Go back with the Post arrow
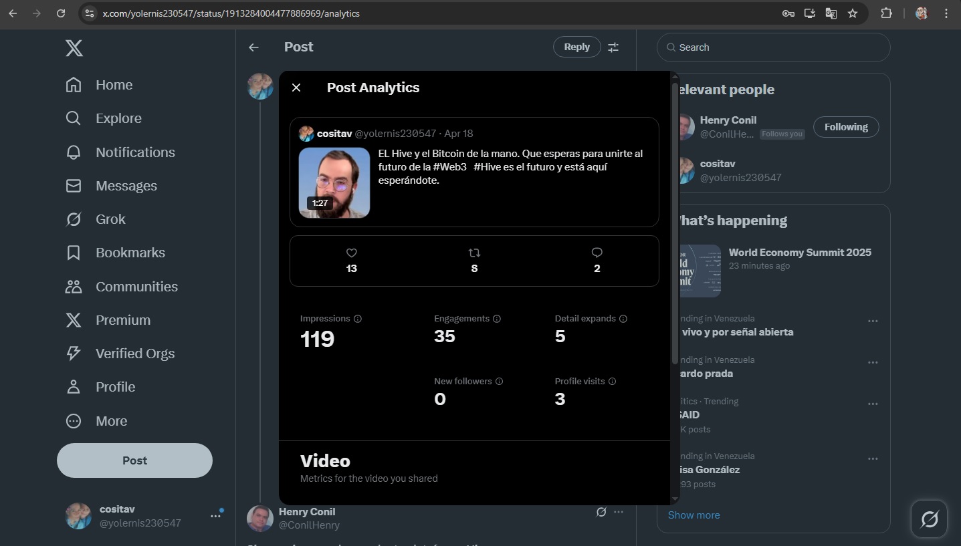The image size is (961, 546). [253, 47]
